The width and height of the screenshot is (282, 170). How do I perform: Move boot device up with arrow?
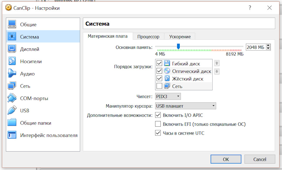217,63
